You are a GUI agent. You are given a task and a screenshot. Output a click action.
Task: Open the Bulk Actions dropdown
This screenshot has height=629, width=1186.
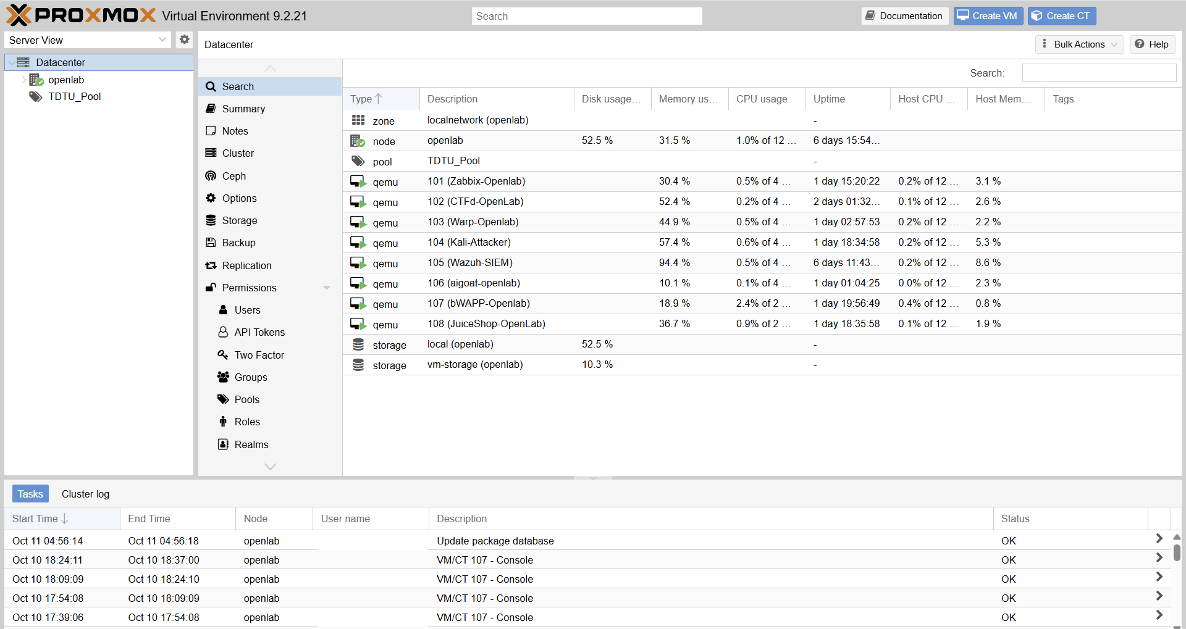tap(1079, 44)
